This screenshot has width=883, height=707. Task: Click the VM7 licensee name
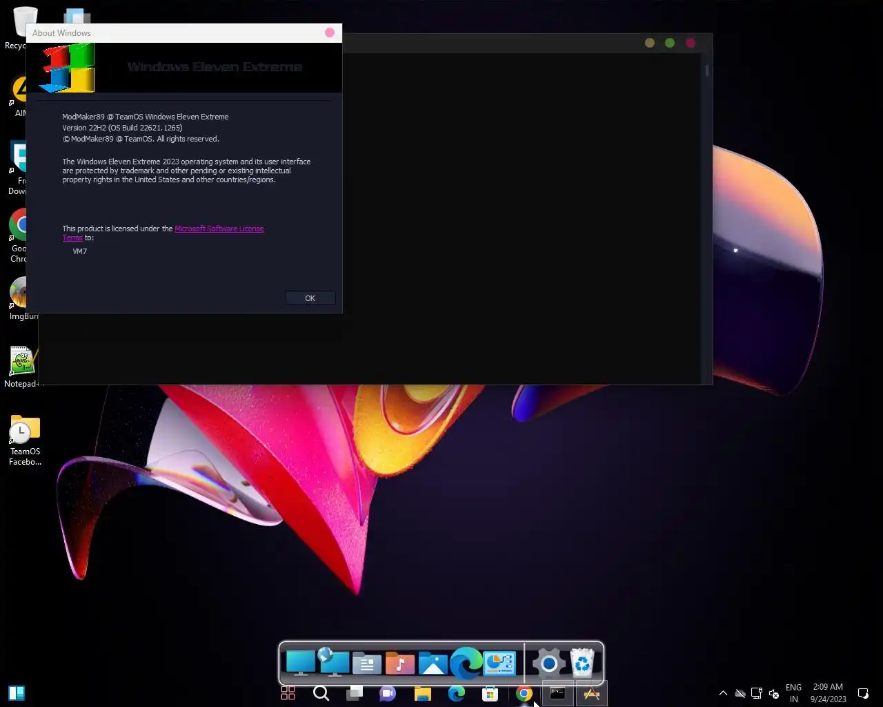80,251
